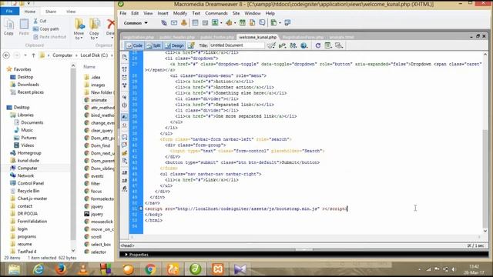Click the Browser Check errors icon
Screen dimensions: 493x277
[x=271, y=45]
